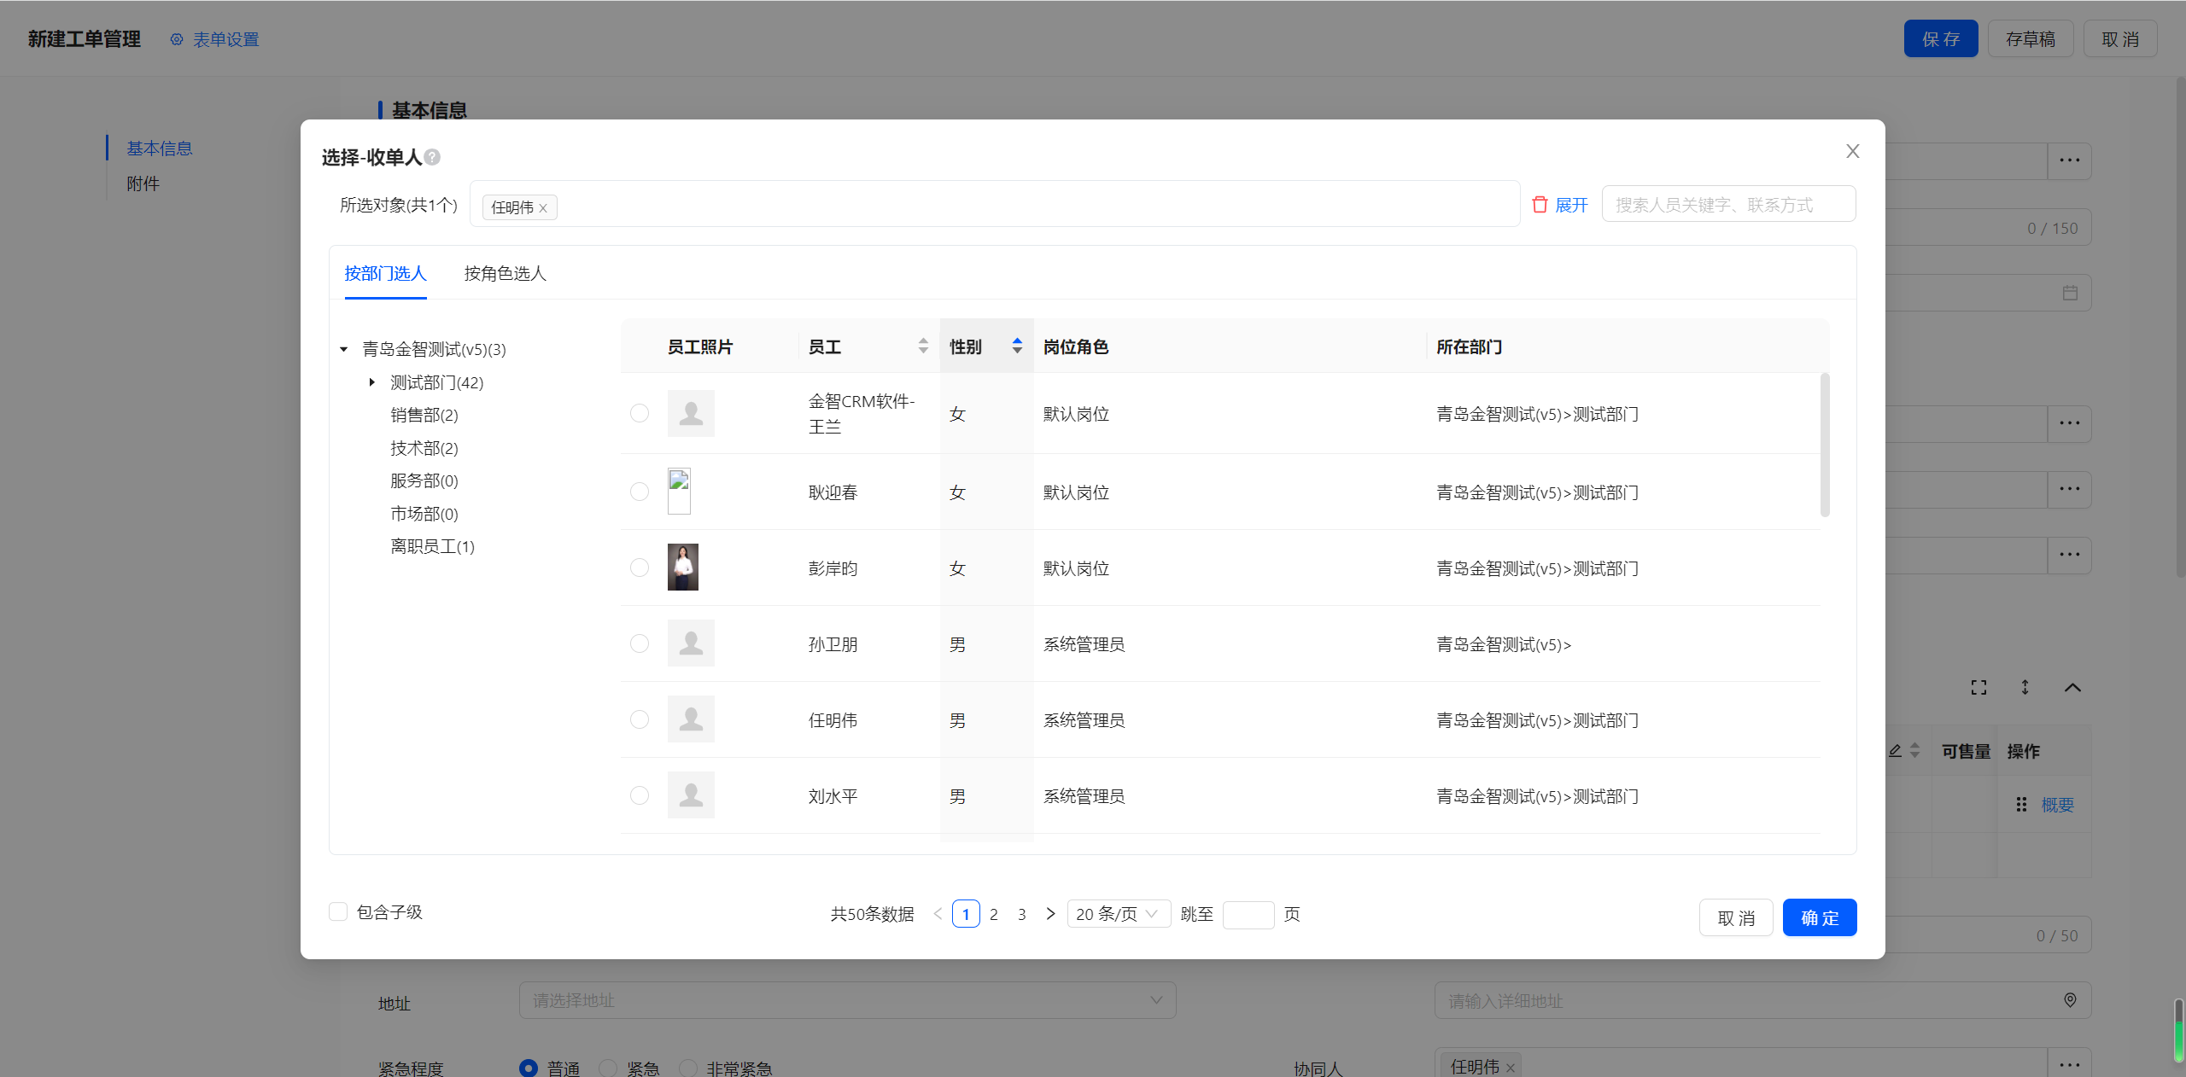Click drag handle icon beside 概要
Screen dimensions: 2186x1077
(2021, 804)
